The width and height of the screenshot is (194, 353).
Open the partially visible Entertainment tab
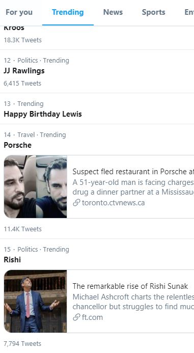(x=189, y=12)
